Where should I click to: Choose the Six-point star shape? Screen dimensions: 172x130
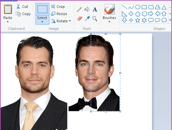[x=144, y=20]
